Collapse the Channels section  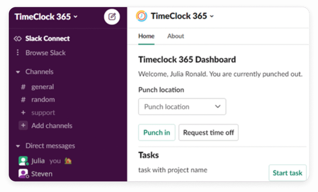18,72
